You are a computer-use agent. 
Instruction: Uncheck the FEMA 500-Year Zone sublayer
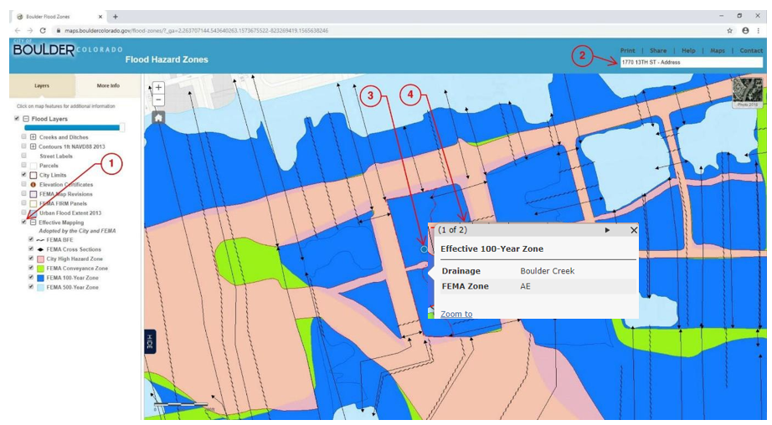click(x=31, y=286)
